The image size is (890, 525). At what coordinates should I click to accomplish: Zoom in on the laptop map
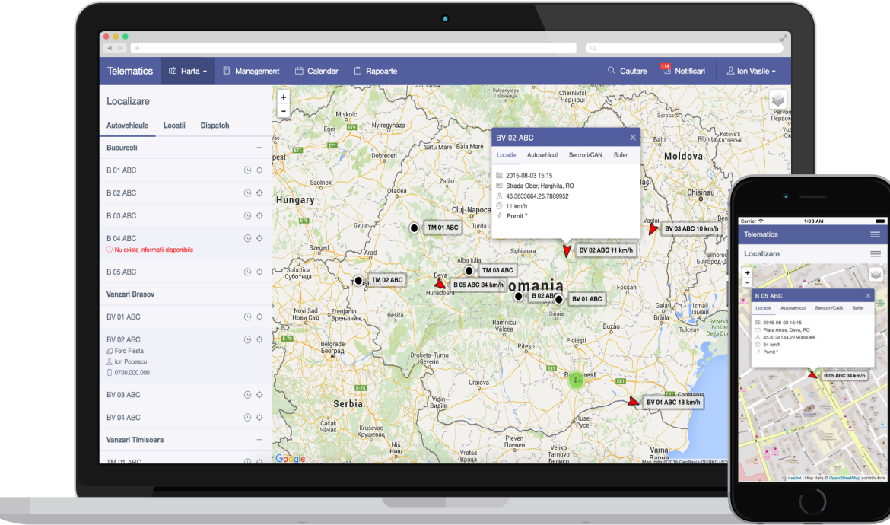(x=283, y=97)
